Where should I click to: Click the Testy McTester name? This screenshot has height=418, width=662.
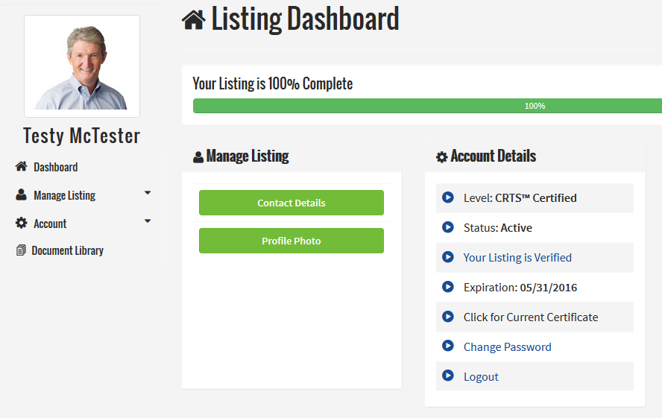tap(81, 136)
